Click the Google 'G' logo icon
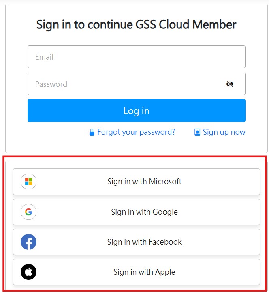The image size is (269, 292). coord(28,212)
